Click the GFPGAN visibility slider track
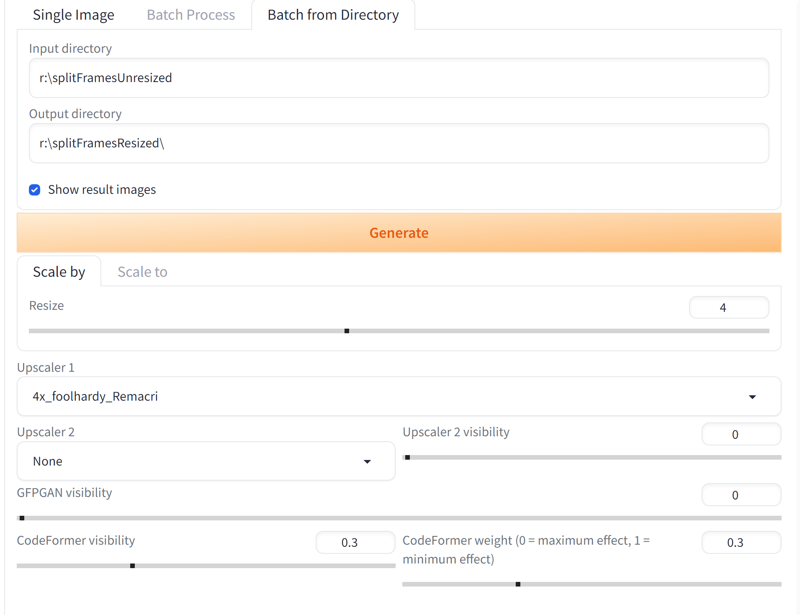800x615 pixels. click(399, 518)
